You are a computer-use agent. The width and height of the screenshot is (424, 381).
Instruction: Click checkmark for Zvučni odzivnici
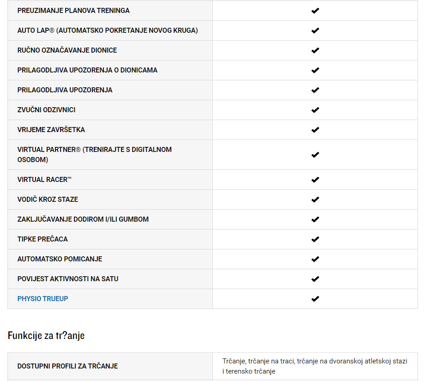[315, 110]
